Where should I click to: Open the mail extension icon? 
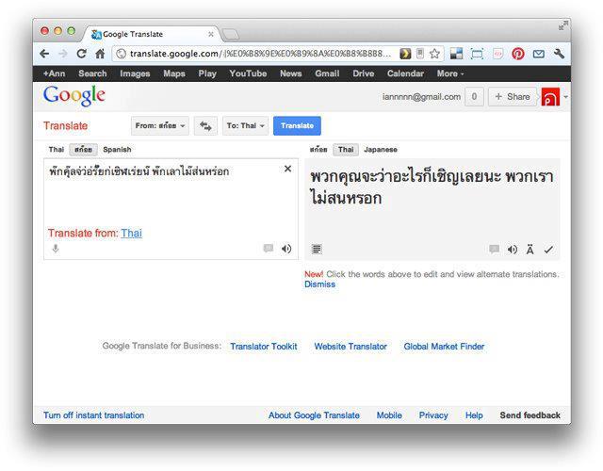(x=538, y=54)
